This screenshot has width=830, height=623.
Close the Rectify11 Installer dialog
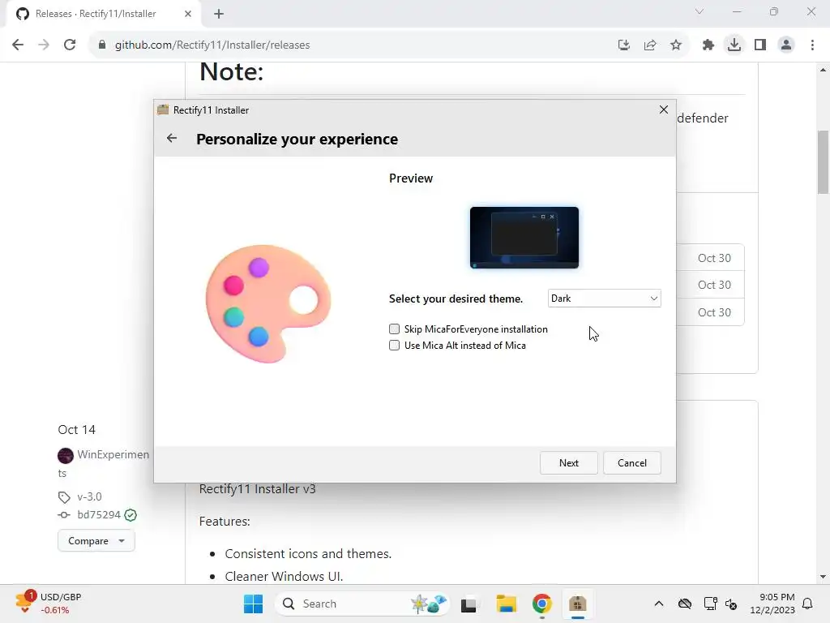[663, 110]
